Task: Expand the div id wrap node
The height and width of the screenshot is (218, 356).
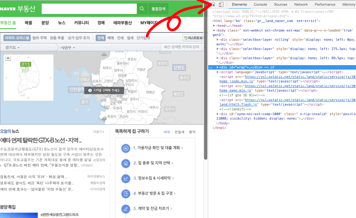Action: point(218,67)
